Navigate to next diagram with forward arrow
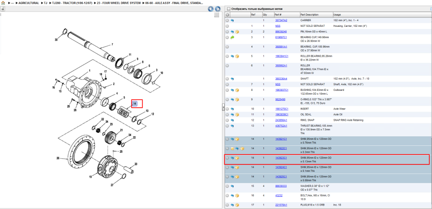The height and width of the screenshot is (209, 432). point(217,9)
